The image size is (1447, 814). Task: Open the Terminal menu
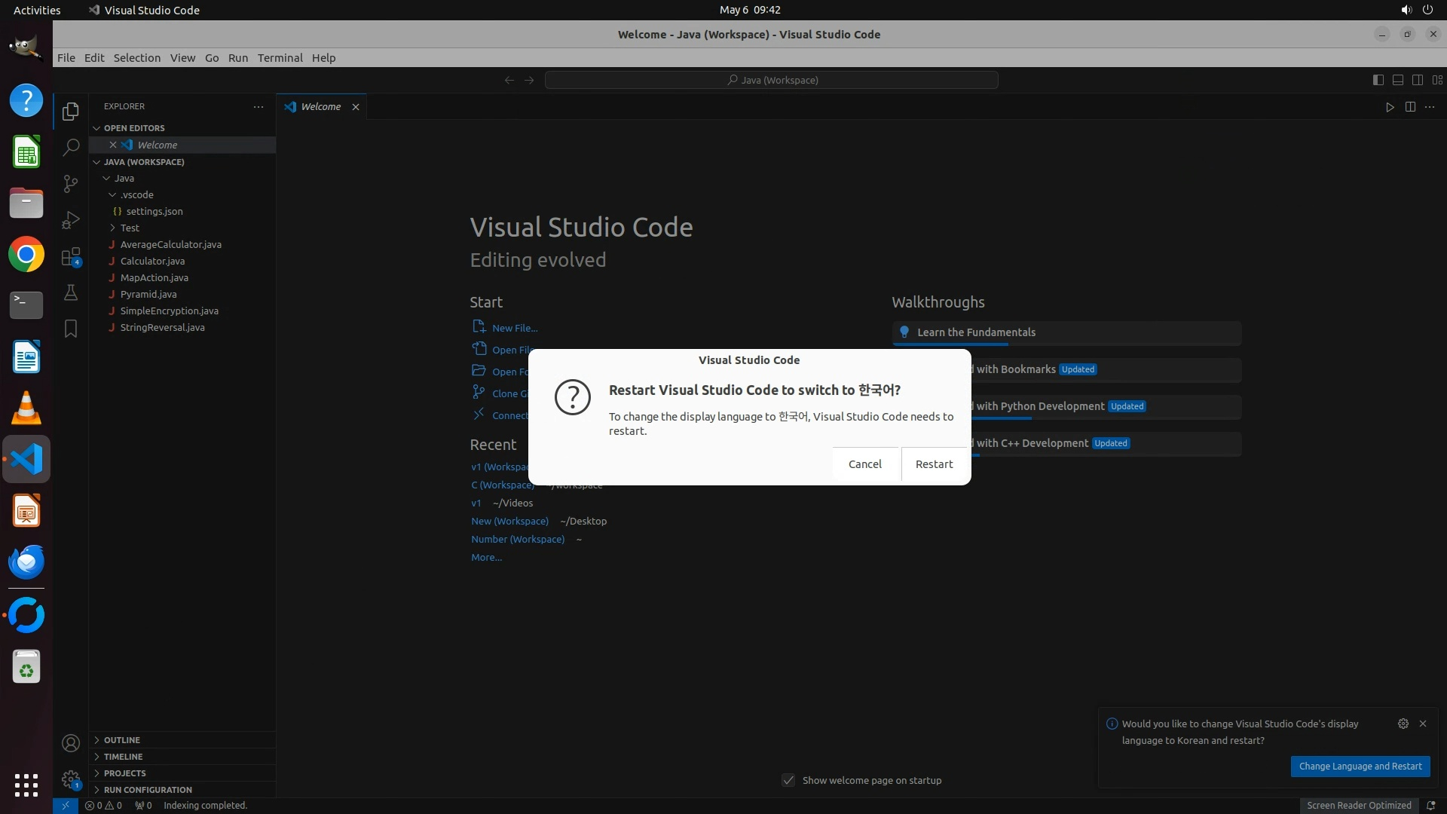coord(280,58)
